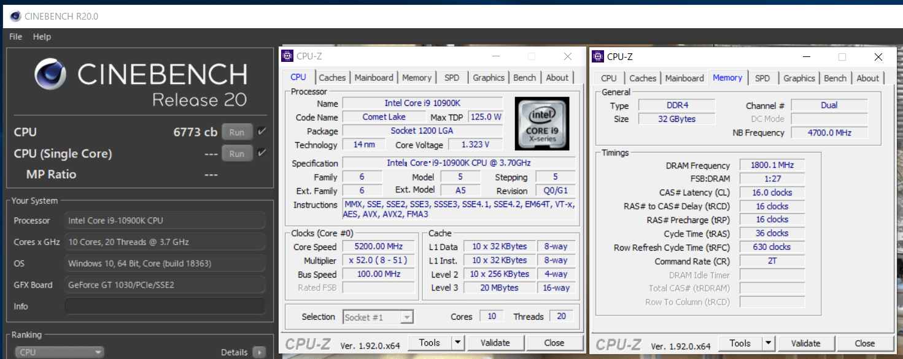Image resolution: width=903 pixels, height=359 pixels.
Task: Switch to Mainboard tab in left CPU-Z
Action: [x=374, y=77]
